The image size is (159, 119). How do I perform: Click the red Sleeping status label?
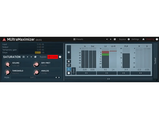pos(150,39)
